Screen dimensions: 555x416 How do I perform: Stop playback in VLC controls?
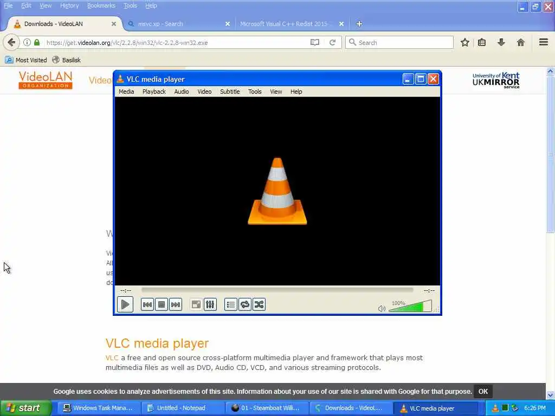(162, 304)
